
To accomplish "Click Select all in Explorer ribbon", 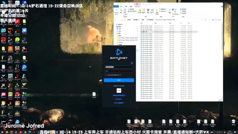I will click(183, 9).
